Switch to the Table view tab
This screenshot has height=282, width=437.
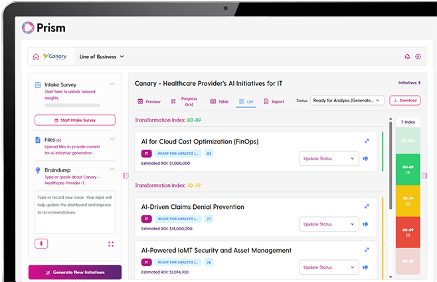coord(219,102)
